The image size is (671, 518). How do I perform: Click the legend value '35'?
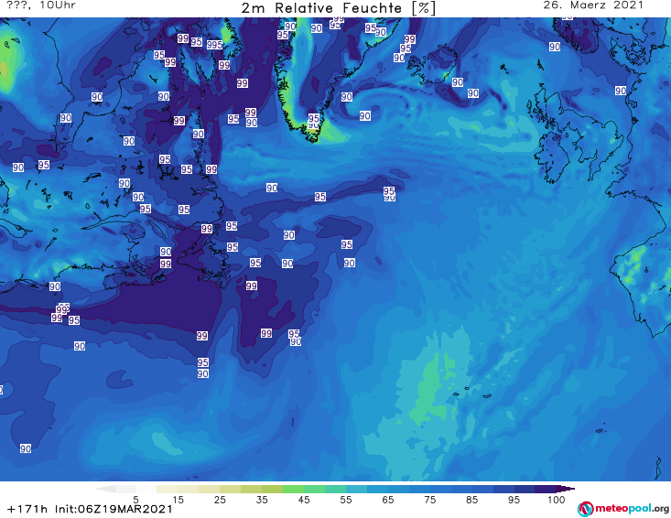tap(262, 500)
